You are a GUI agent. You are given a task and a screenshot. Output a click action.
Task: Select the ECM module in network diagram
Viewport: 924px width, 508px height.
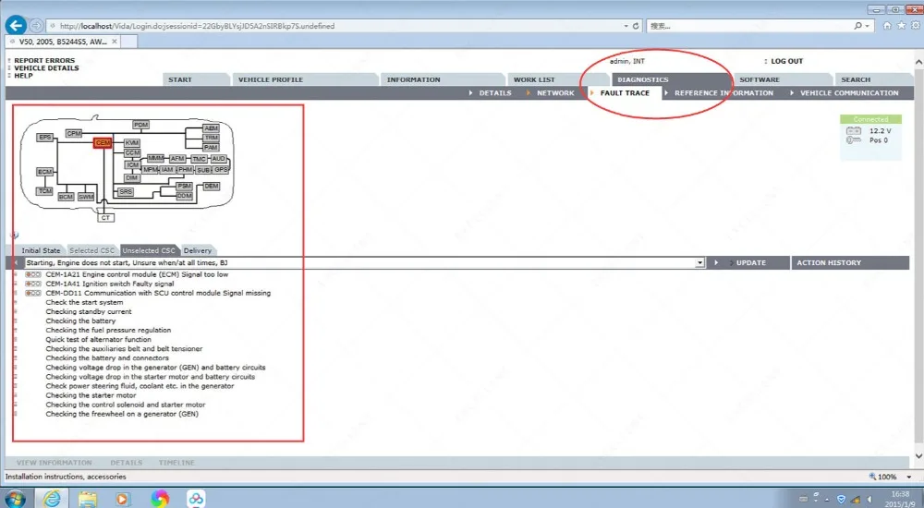tap(44, 172)
